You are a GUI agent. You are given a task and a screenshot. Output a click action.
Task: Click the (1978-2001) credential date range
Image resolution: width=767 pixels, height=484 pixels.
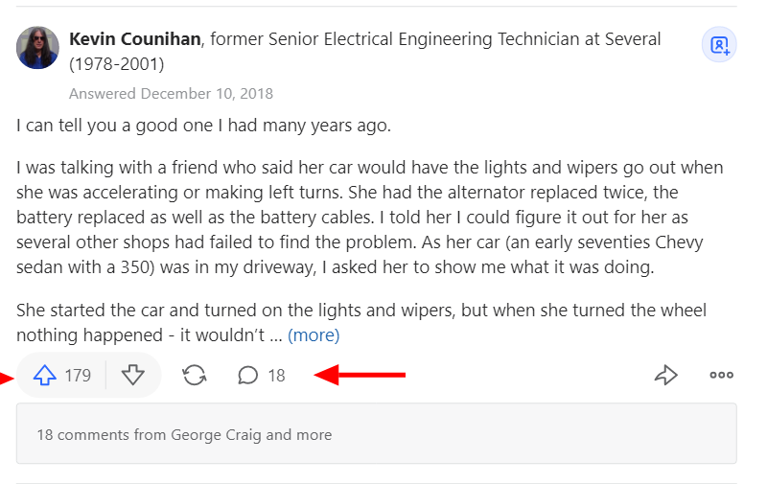point(116,64)
